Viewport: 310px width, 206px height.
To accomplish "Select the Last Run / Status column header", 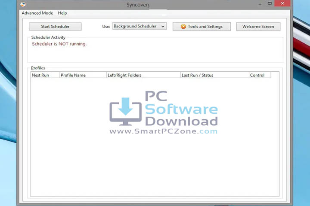I will [x=215, y=75].
